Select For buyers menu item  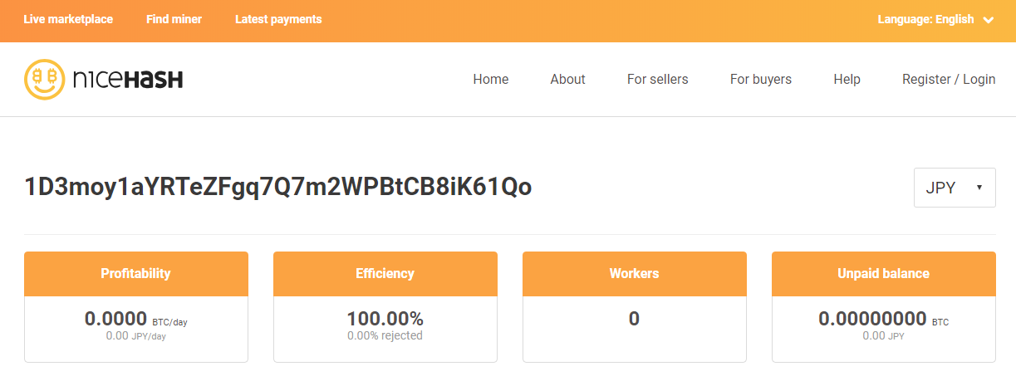pos(760,80)
